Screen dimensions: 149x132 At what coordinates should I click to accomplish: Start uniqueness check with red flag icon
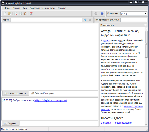click(31, 14)
